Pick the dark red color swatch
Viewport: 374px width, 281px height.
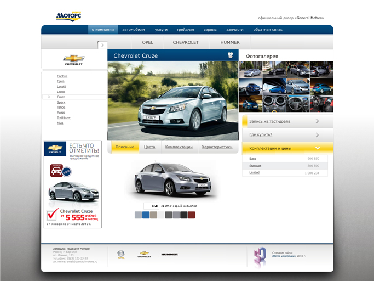[x=191, y=215]
